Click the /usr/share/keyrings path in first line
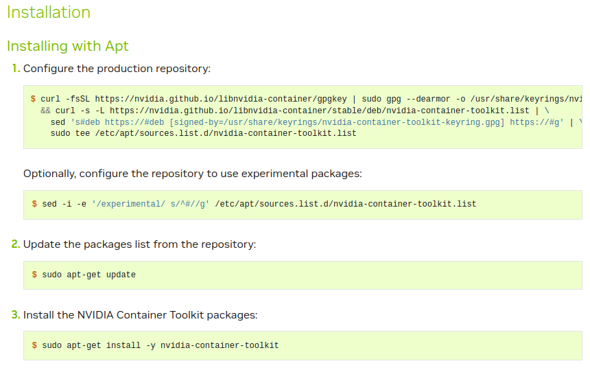Image resolution: width=590 pixels, height=370 pixels. (x=526, y=99)
